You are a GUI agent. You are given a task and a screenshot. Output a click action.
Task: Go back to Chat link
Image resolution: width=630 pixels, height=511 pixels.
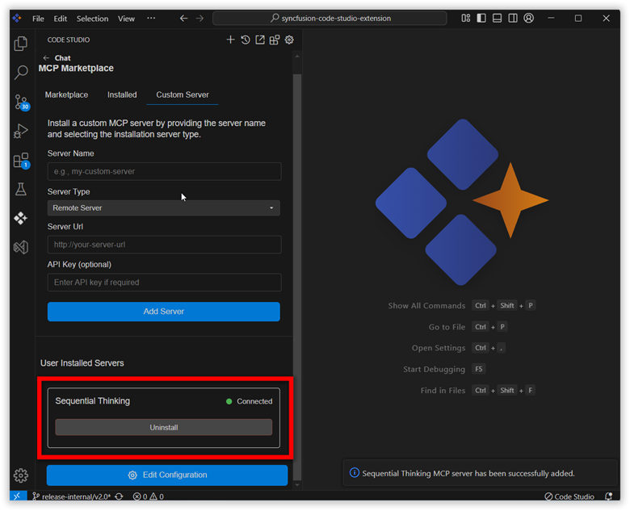pos(57,58)
